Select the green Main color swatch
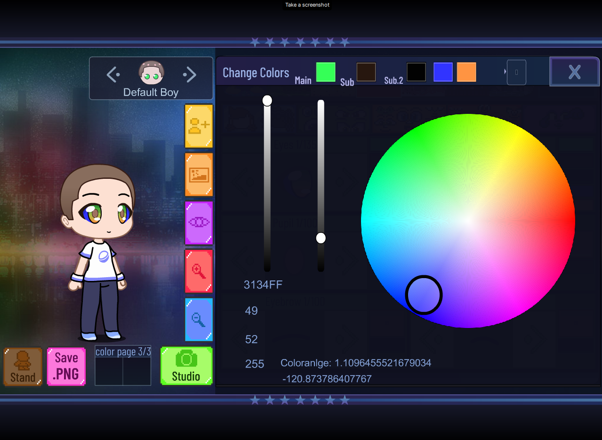602x440 pixels. [x=326, y=72]
